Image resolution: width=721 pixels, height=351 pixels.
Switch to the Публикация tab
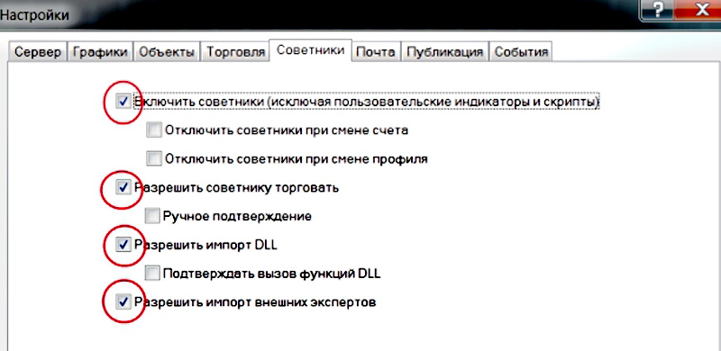click(x=444, y=52)
